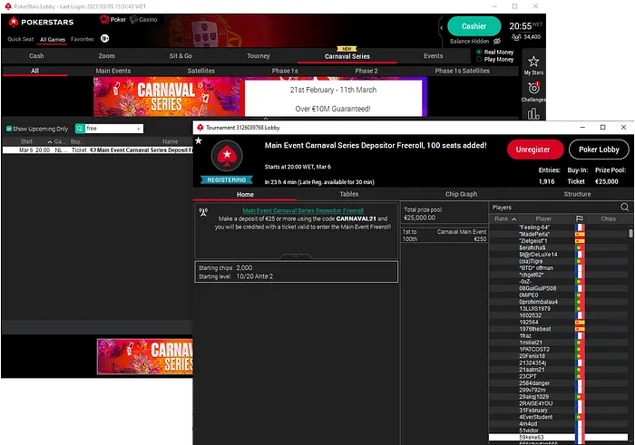Uncheck Show Upcoming Only
This screenshot has height=445, width=635.
[8, 129]
